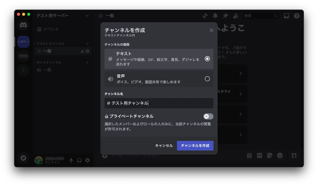The width and height of the screenshot is (318, 186).
Task: Open notification settings bell icon
Action: 215,16
